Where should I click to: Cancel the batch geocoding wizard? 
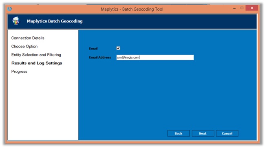coord(227,133)
